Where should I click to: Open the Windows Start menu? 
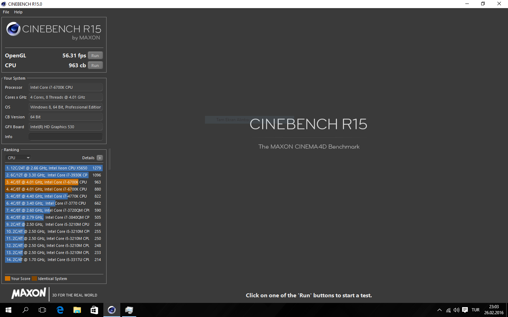pyautogui.click(x=8, y=310)
